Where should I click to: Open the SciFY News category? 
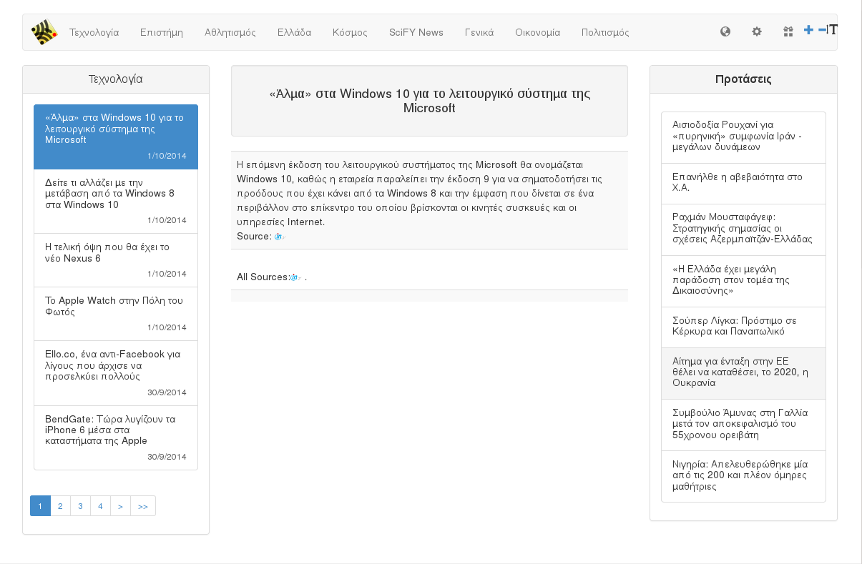coord(416,32)
